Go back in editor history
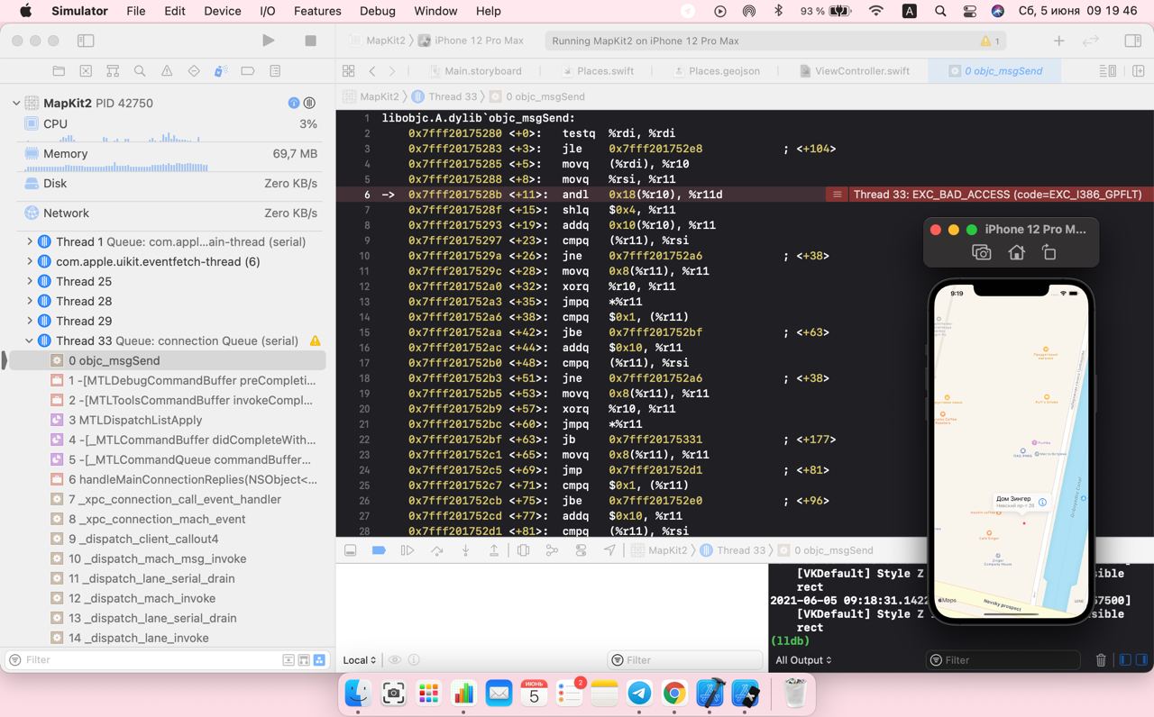 [372, 71]
